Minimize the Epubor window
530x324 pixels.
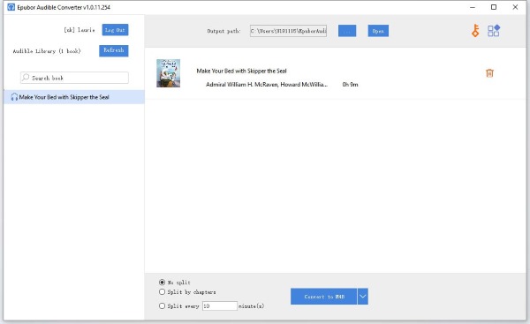(x=473, y=7)
